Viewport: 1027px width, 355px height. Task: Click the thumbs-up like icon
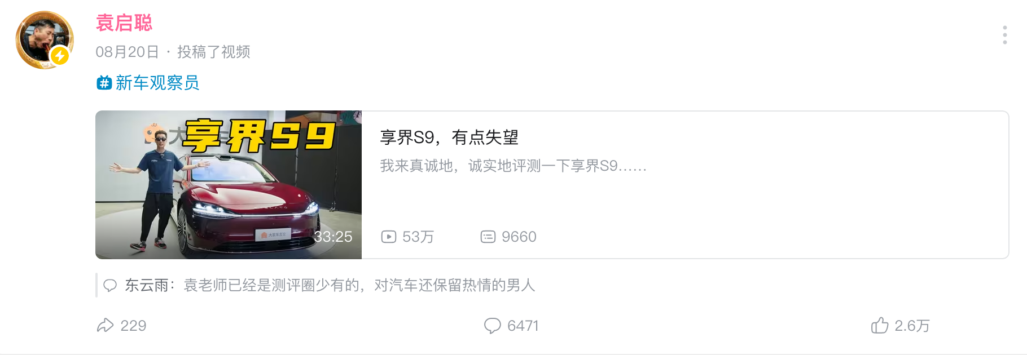click(x=879, y=325)
